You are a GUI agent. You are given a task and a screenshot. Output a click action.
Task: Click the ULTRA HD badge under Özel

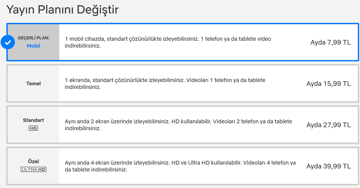33,169
